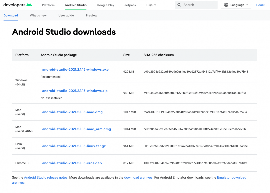This screenshot has height=193, width=270.
Task: Expand the Ещё menu dropdown
Action: pos(151,5)
